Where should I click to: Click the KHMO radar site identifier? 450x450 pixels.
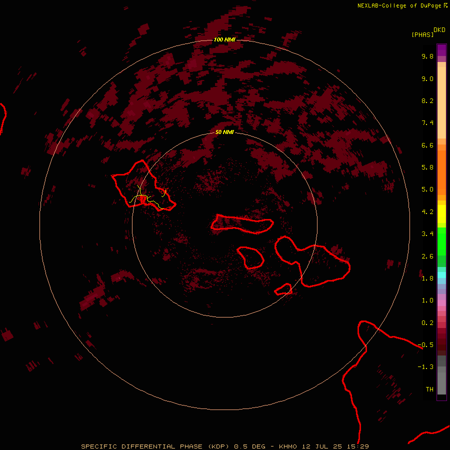[288, 446]
